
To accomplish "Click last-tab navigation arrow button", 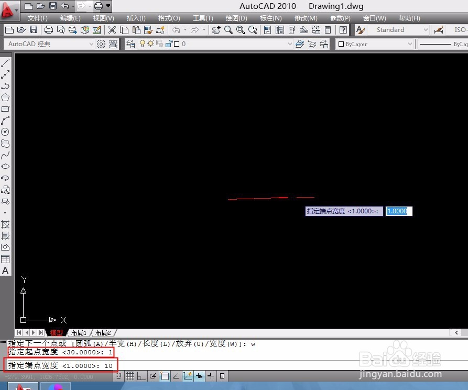I will click(x=41, y=333).
